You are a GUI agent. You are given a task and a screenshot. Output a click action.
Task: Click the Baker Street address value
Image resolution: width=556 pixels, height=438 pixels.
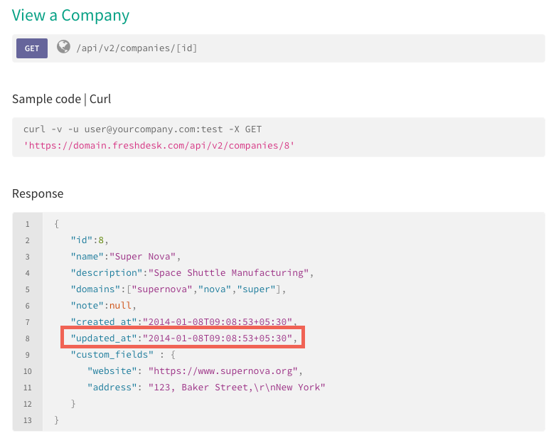[237, 387]
